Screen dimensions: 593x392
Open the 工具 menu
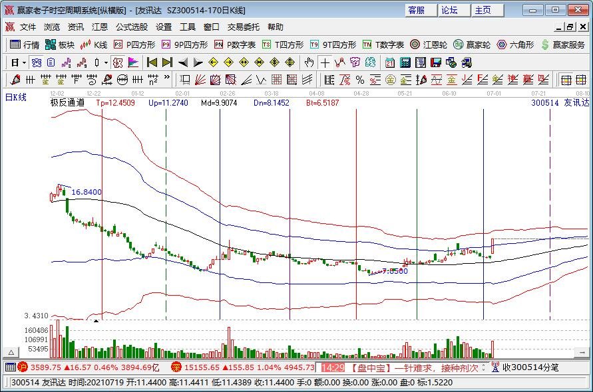[188, 27]
